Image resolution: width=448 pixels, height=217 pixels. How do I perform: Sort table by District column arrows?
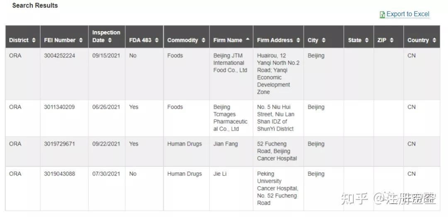click(x=33, y=40)
